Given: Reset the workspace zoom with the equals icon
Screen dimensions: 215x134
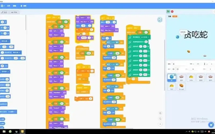Looking at the screenshot, I should tap(160, 124).
